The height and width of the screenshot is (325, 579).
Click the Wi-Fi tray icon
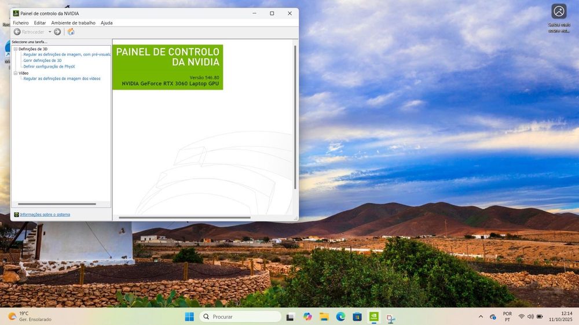522,316
